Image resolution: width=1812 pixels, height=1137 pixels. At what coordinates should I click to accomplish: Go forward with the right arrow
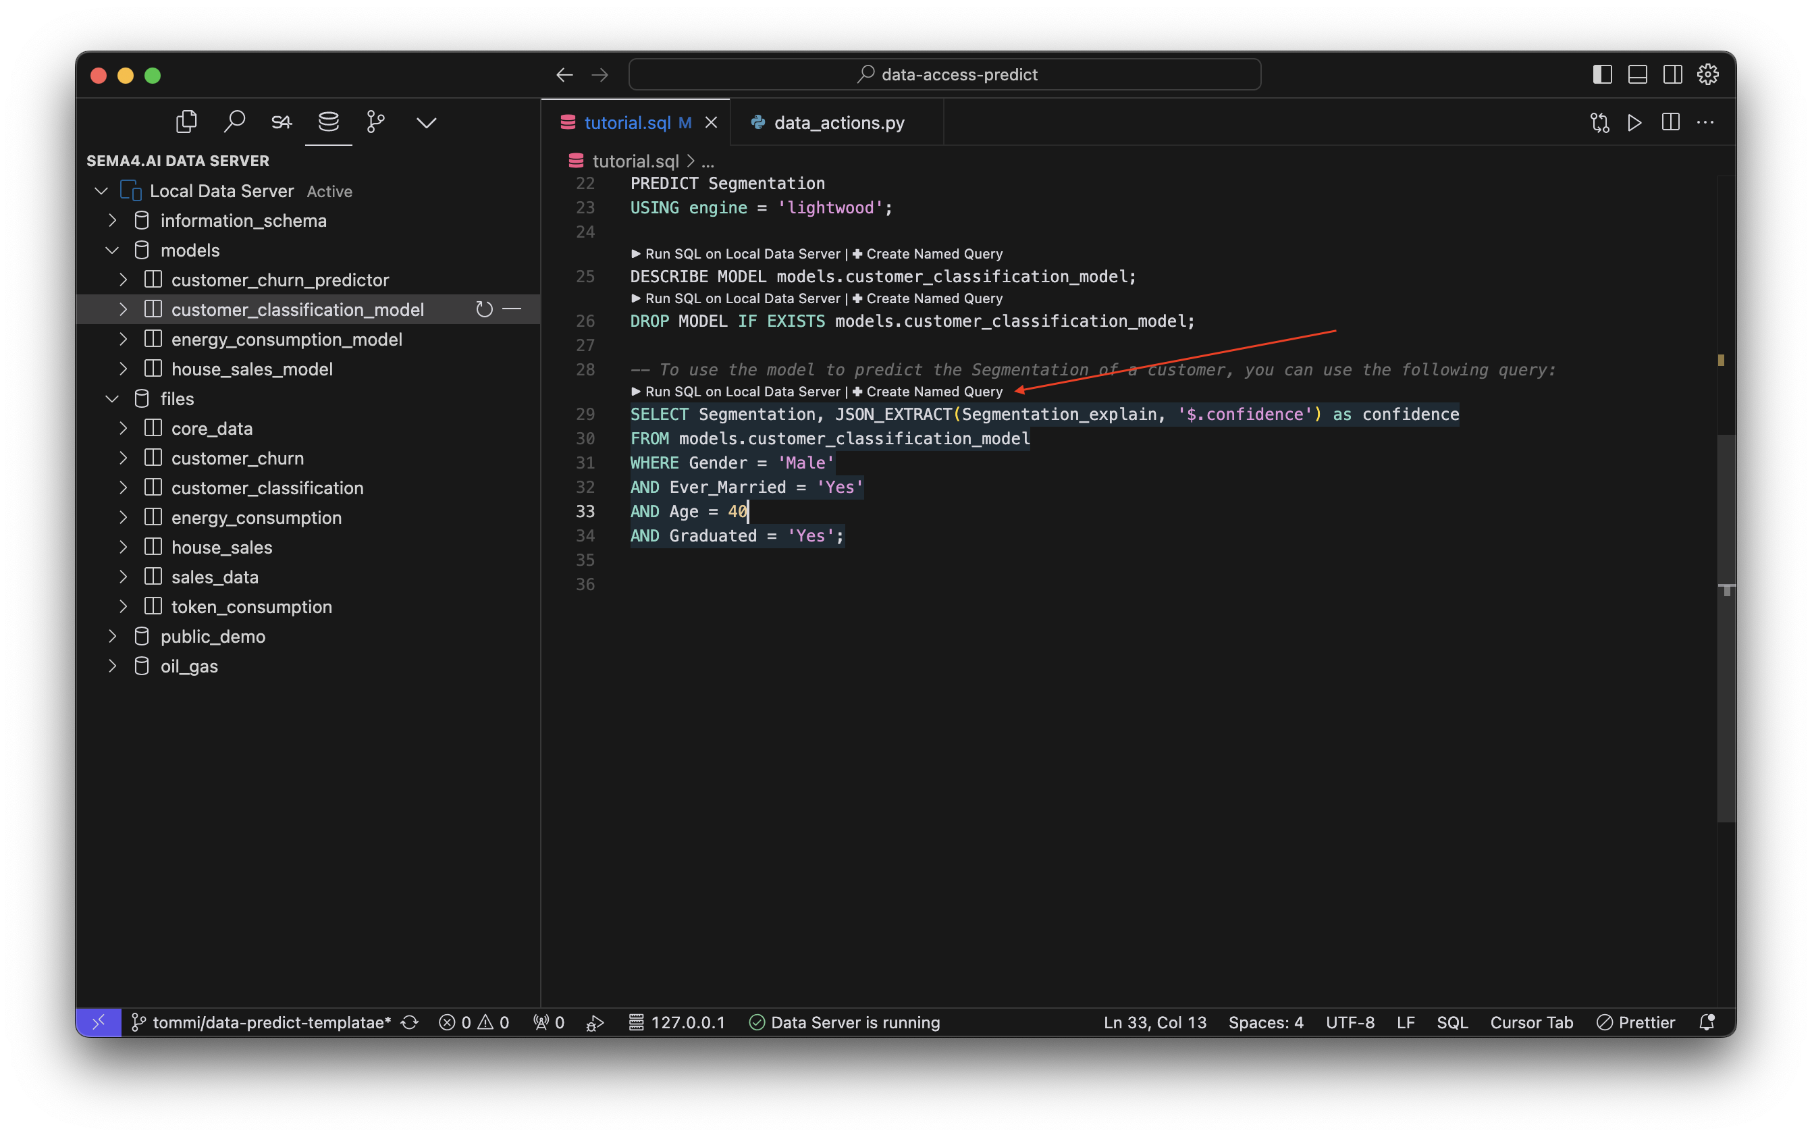[599, 75]
